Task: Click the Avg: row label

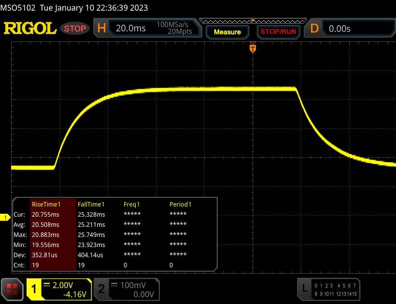Action: [x=19, y=224]
